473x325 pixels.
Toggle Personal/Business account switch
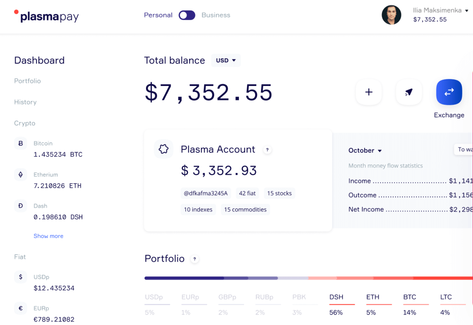pos(187,15)
